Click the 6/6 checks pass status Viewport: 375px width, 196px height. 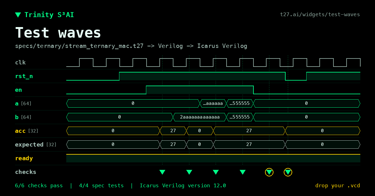point(39,186)
